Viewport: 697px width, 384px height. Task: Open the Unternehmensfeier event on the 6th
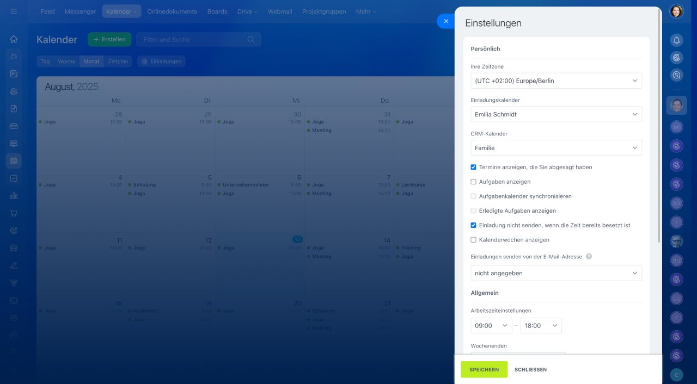[246, 185]
